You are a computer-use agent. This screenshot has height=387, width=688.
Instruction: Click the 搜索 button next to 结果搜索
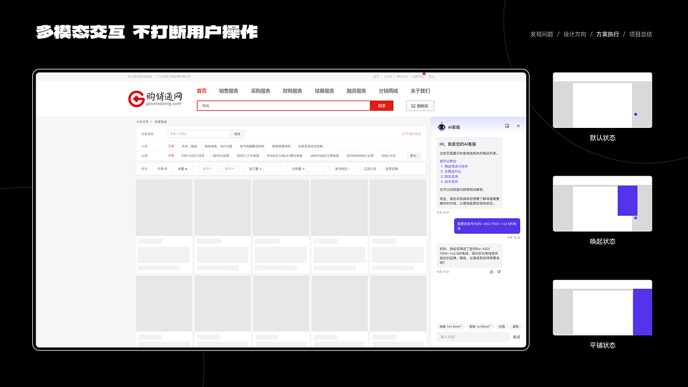(238, 134)
